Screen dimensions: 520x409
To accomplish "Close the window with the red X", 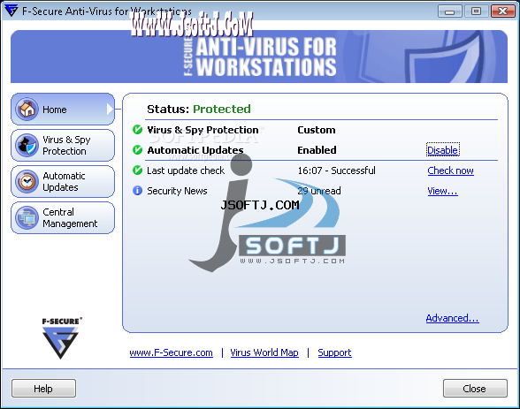I will (x=502, y=11).
